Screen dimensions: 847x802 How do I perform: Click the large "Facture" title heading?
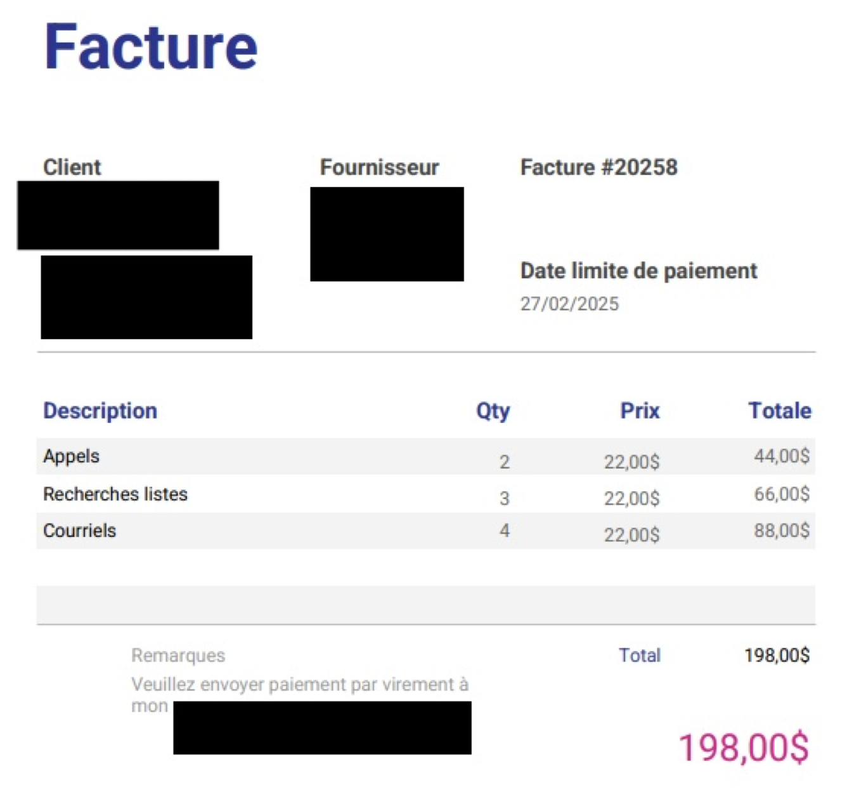click(x=151, y=47)
